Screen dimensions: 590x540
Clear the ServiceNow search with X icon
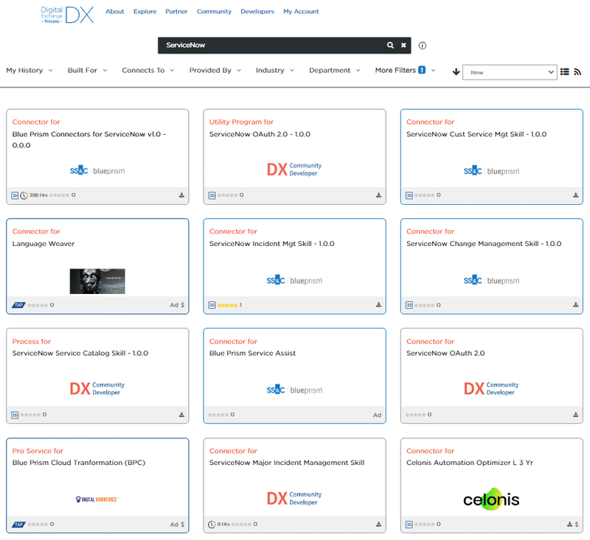[x=403, y=45]
